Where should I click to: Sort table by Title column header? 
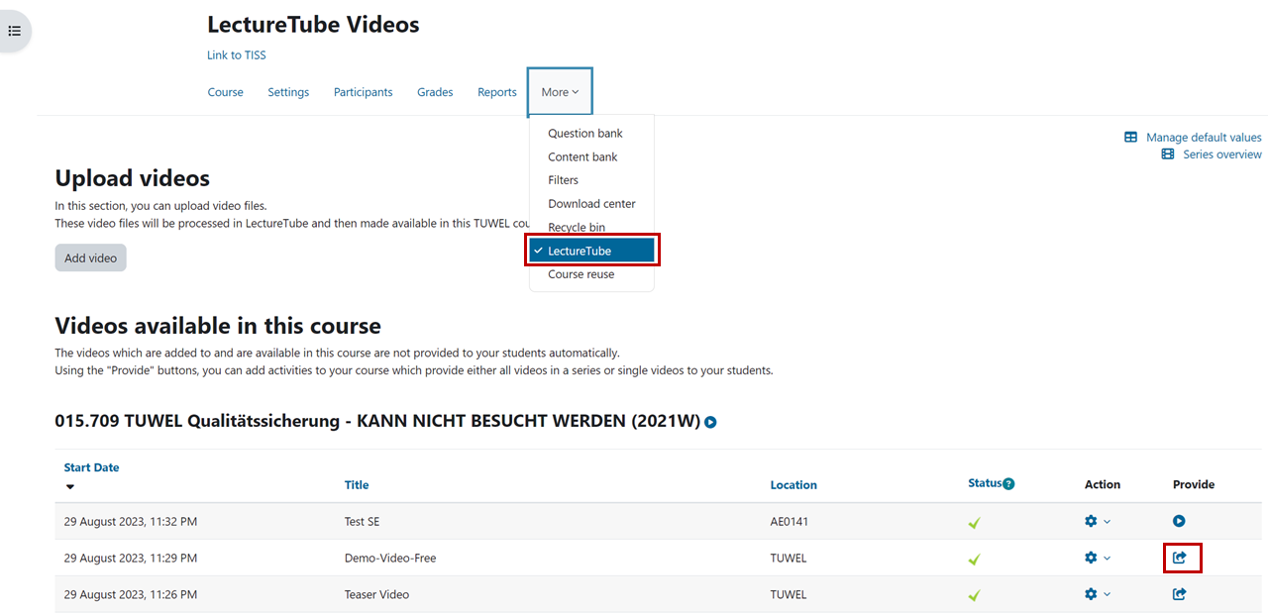(357, 485)
